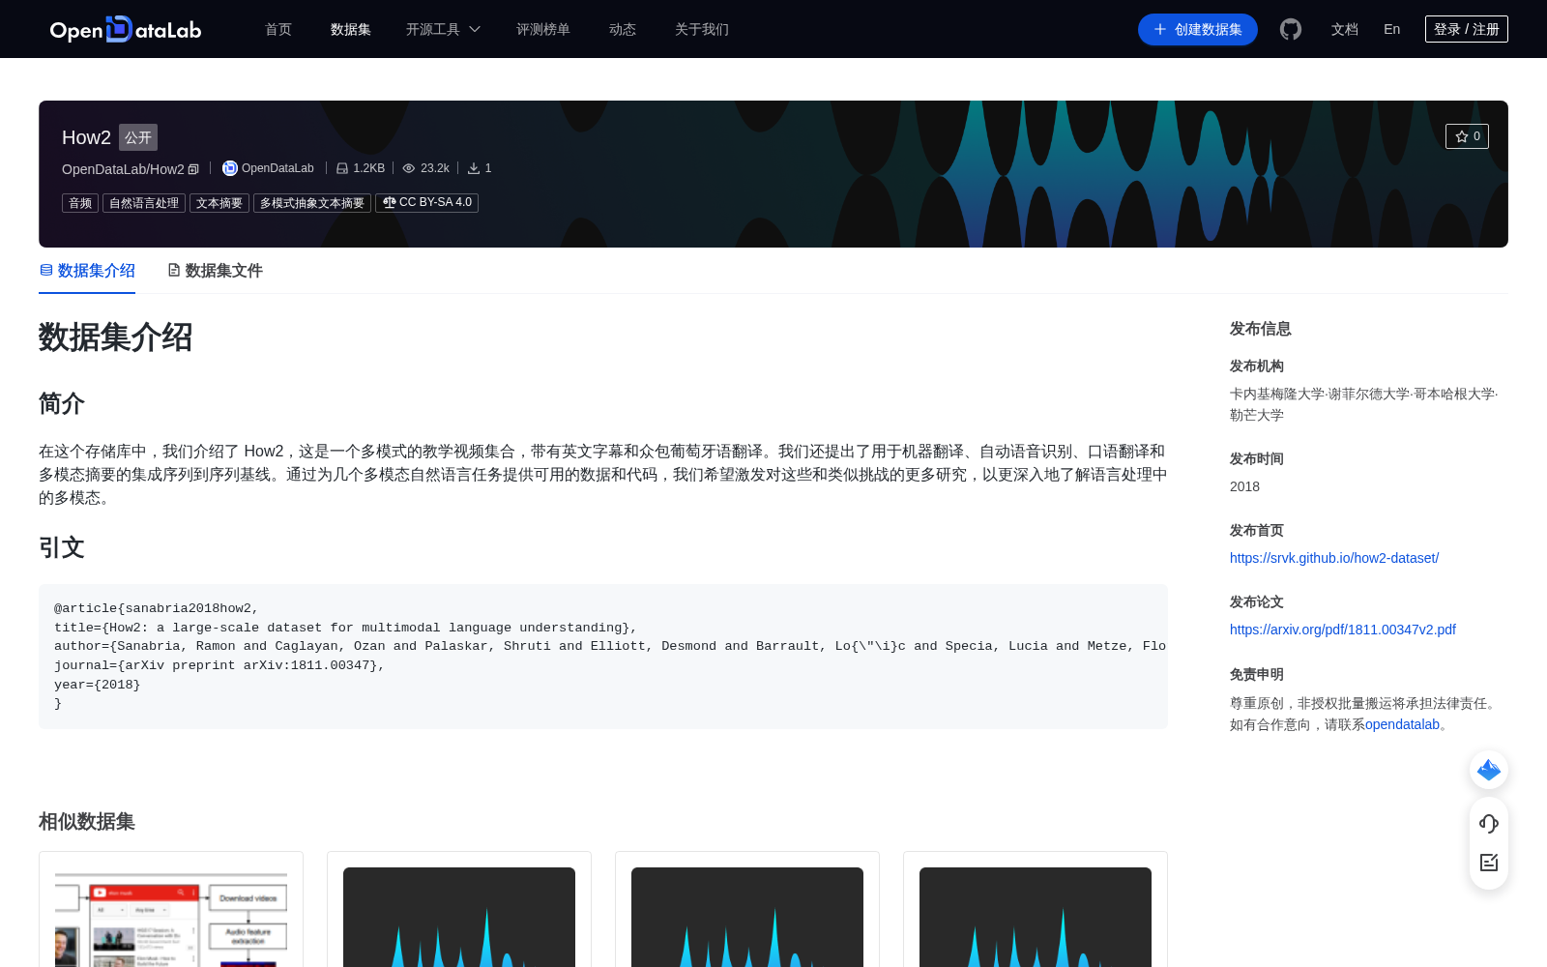
Task: Click the 发布机构 label
Action: point(1257,366)
